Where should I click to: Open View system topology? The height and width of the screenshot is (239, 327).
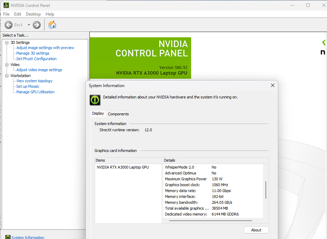35,81
